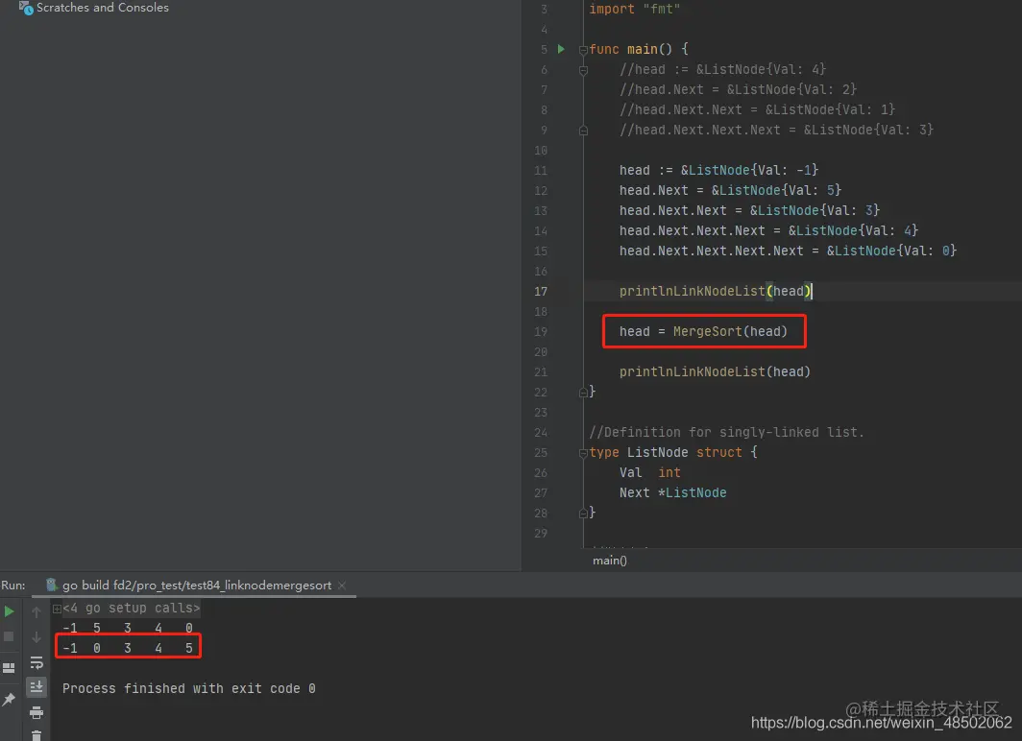Fold the comment block starting at //head := &ListNode

(583, 70)
